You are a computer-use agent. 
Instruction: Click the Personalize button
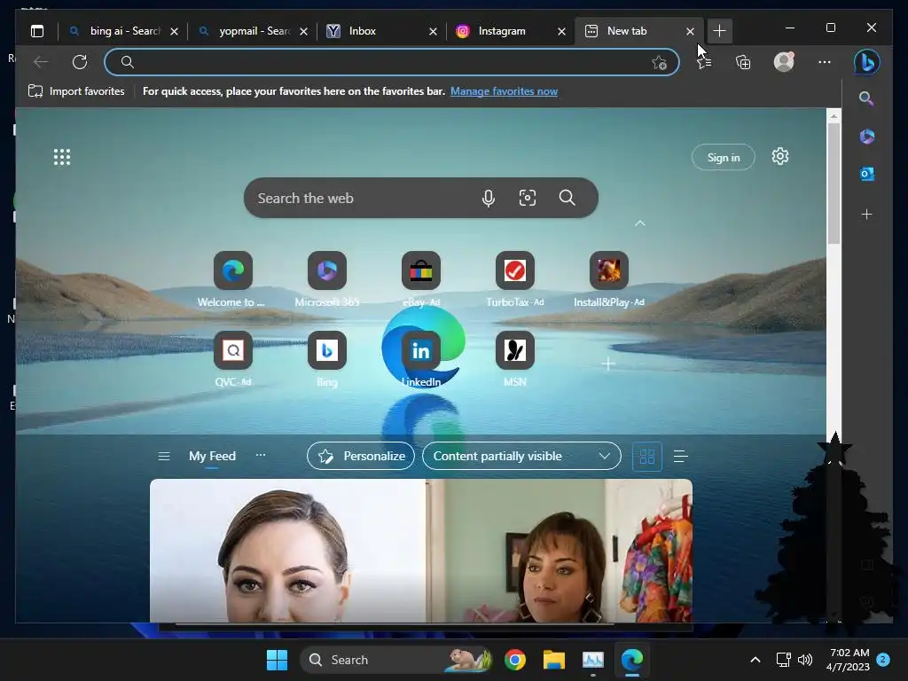point(361,457)
